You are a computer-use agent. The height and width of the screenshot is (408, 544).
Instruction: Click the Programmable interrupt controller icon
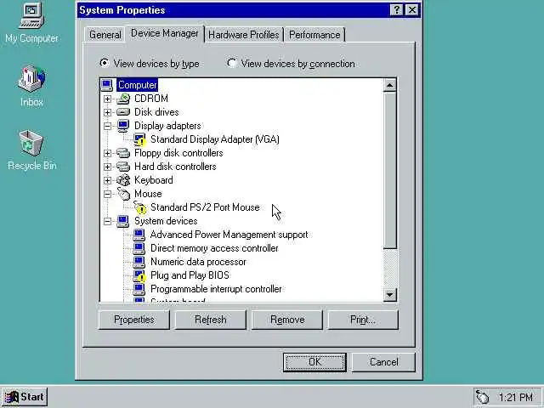pos(139,289)
